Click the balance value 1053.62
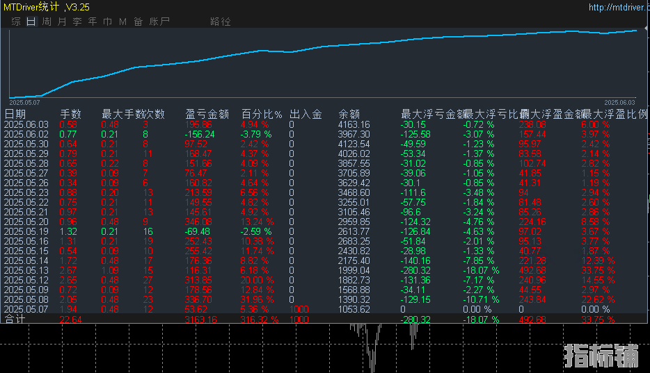650x373 pixels. click(354, 309)
